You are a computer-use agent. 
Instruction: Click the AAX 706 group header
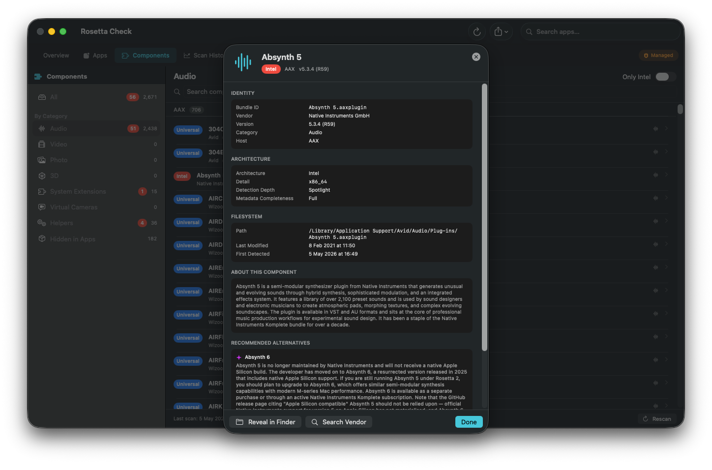pos(188,110)
